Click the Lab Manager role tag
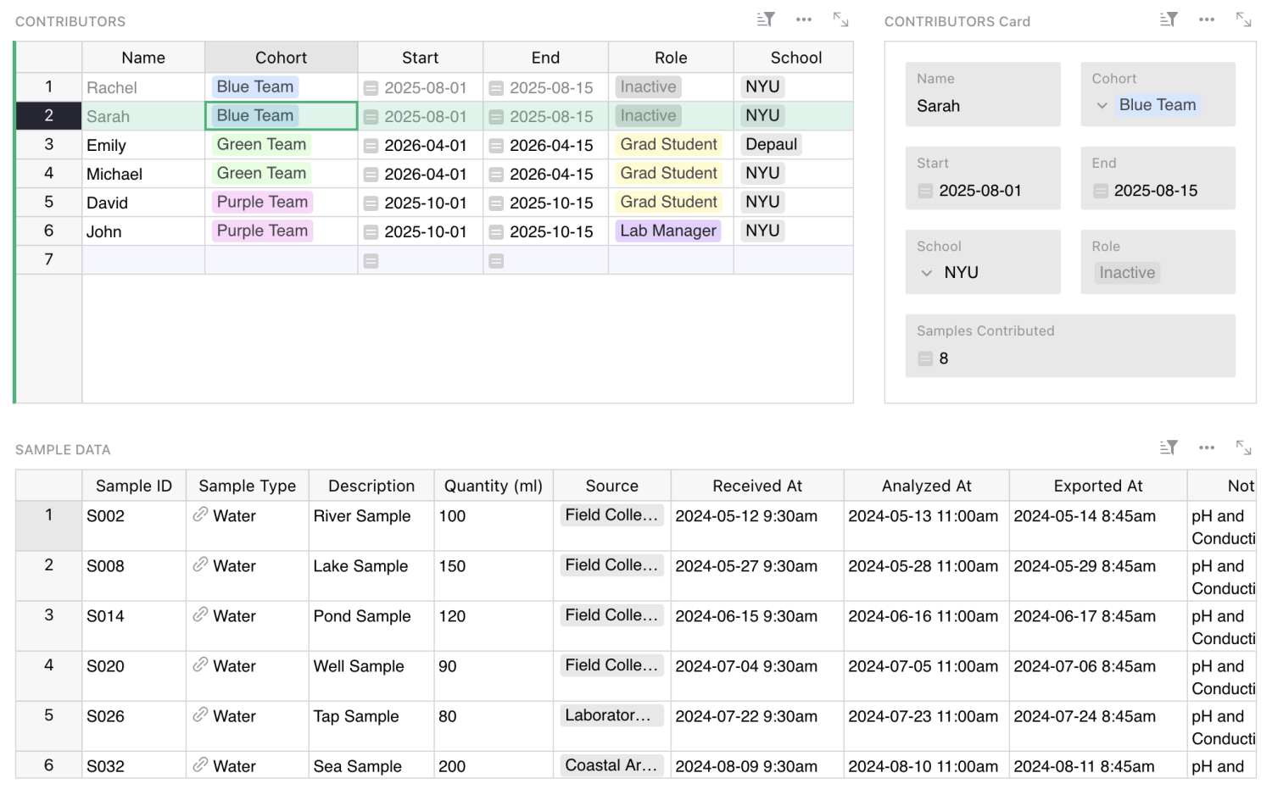 (667, 231)
